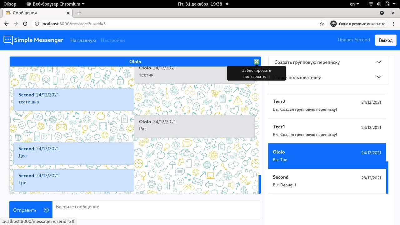
Task: Click the Привет Second greeting
Action: coord(354,40)
